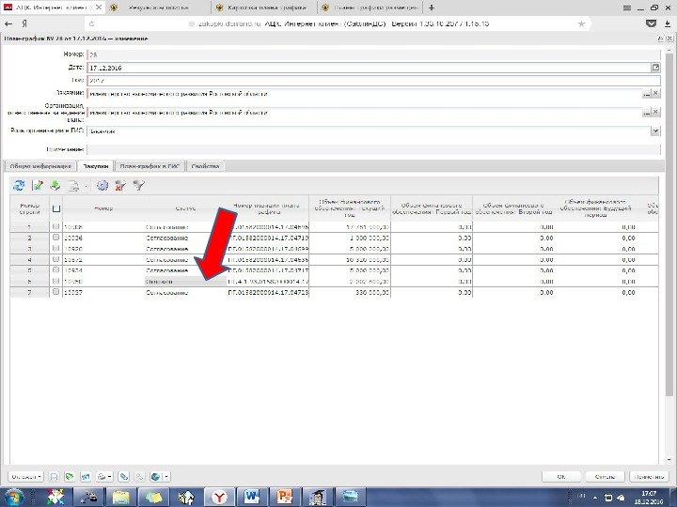Open the filter panel with plain funnel icon
This screenshot has height=507, width=677.
(138, 185)
